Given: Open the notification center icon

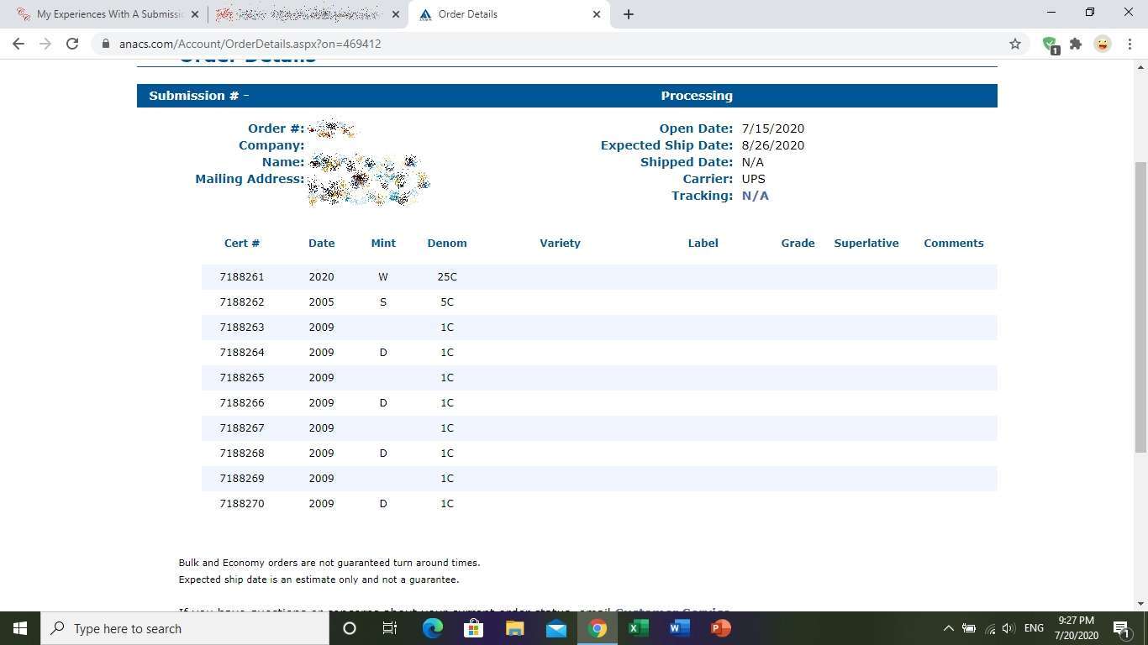Looking at the screenshot, I should click(1121, 628).
